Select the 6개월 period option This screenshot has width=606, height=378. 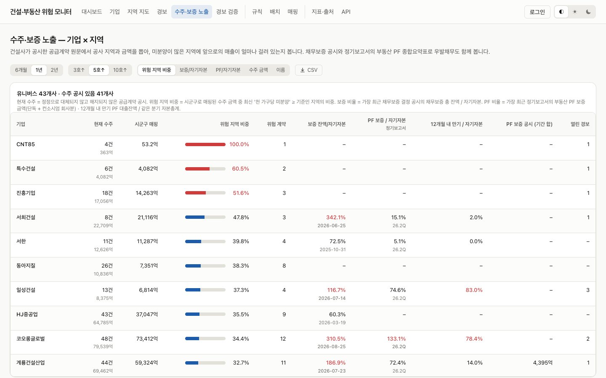pos(21,70)
